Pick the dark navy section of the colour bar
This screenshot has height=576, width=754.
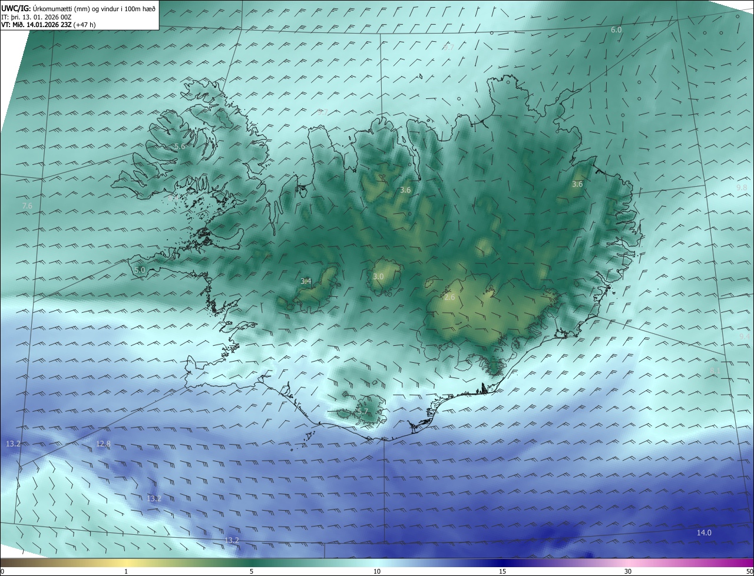click(502, 562)
